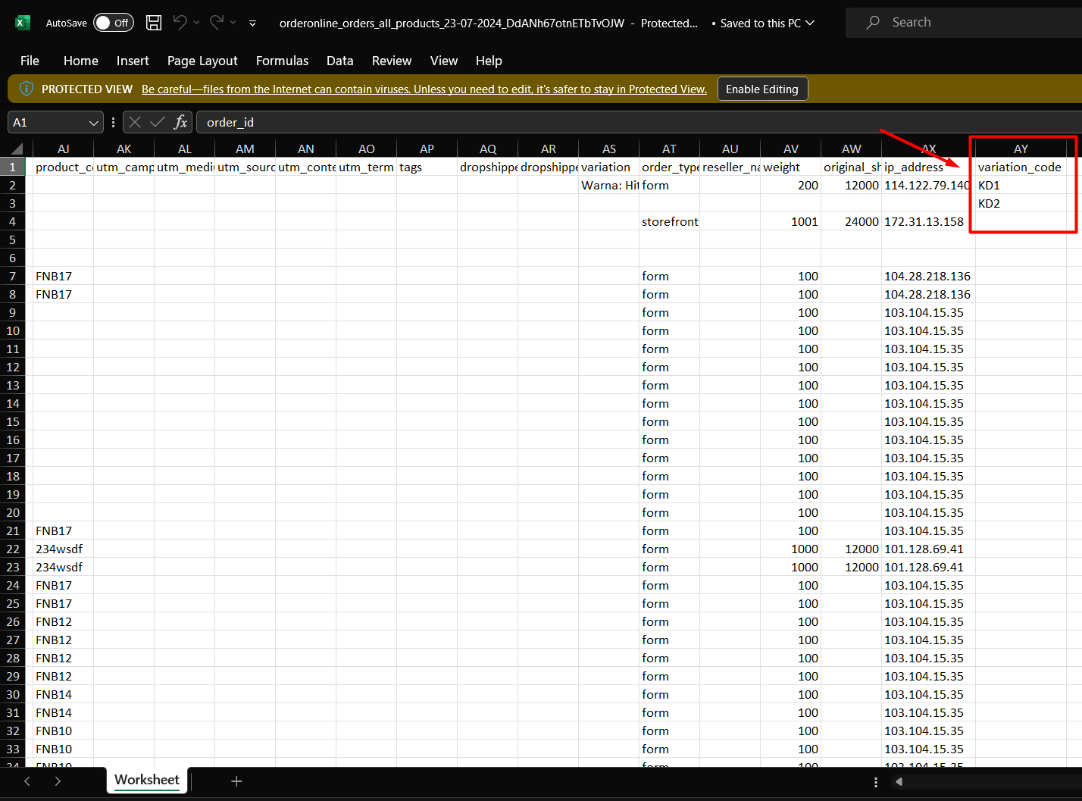Click the variation_code header cell

point(1021,167)
